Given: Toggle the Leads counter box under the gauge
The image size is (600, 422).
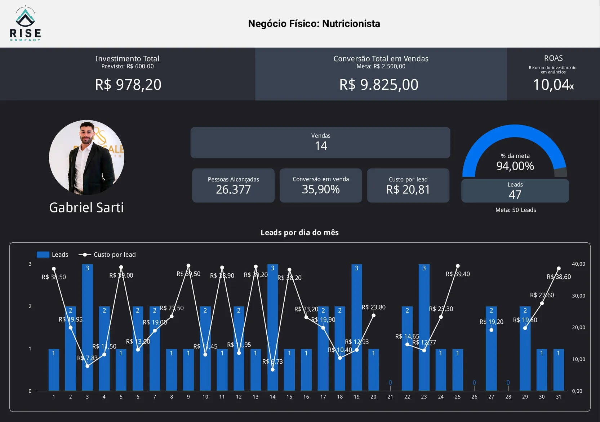Looking at the screenshot, I should (515, 190).
